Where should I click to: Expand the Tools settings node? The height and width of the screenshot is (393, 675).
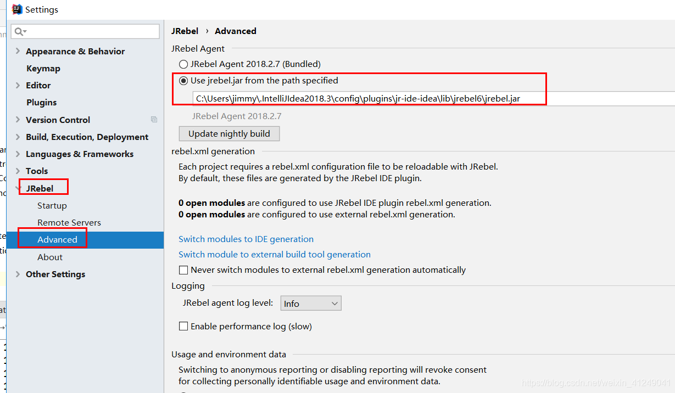pos(18,171)
